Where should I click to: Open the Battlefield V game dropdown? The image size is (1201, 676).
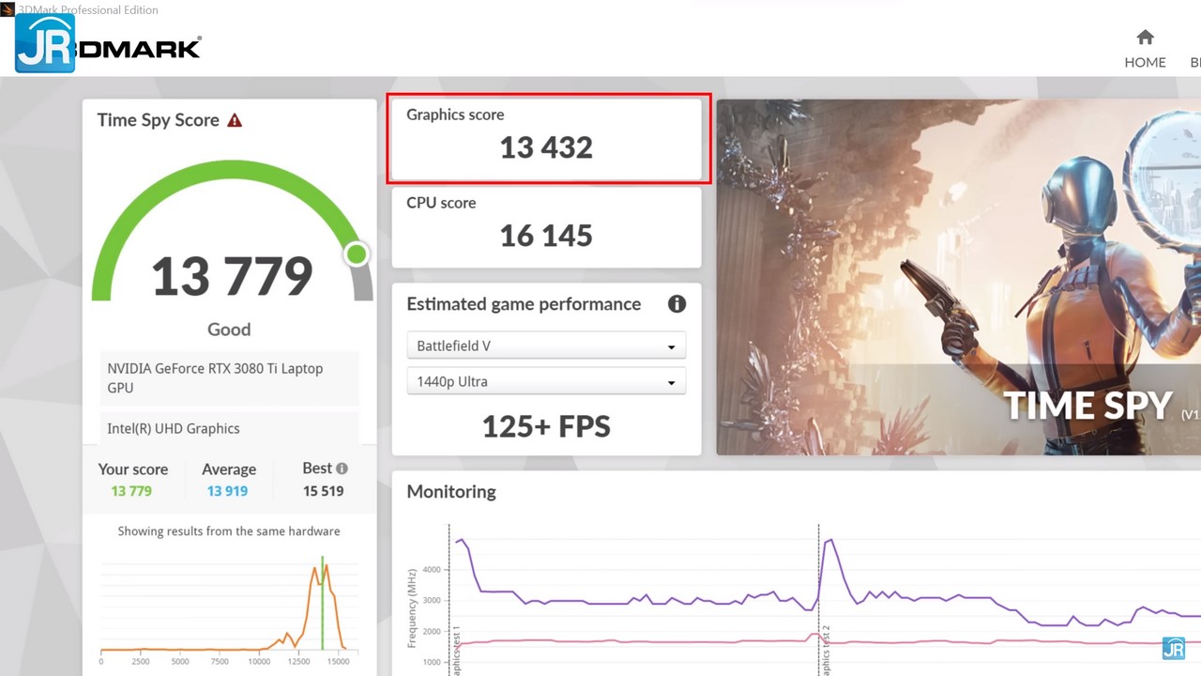546,346
